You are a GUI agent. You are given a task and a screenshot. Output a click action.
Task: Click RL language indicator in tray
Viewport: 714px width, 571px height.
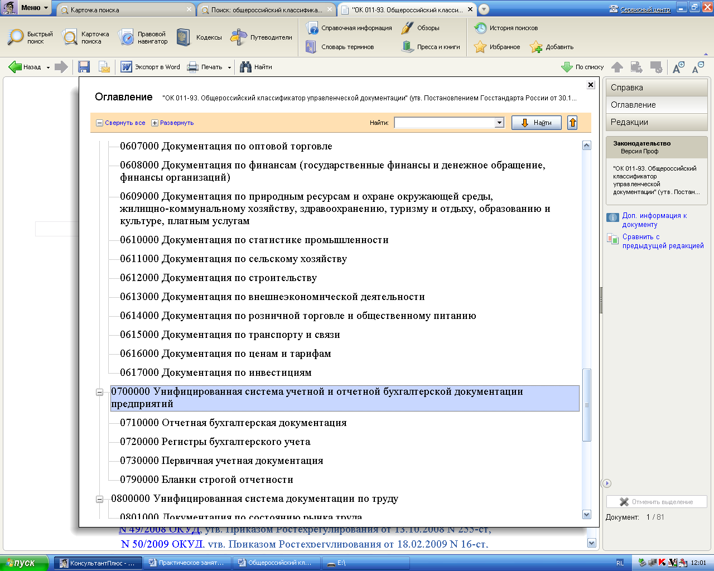coord(620,563)
